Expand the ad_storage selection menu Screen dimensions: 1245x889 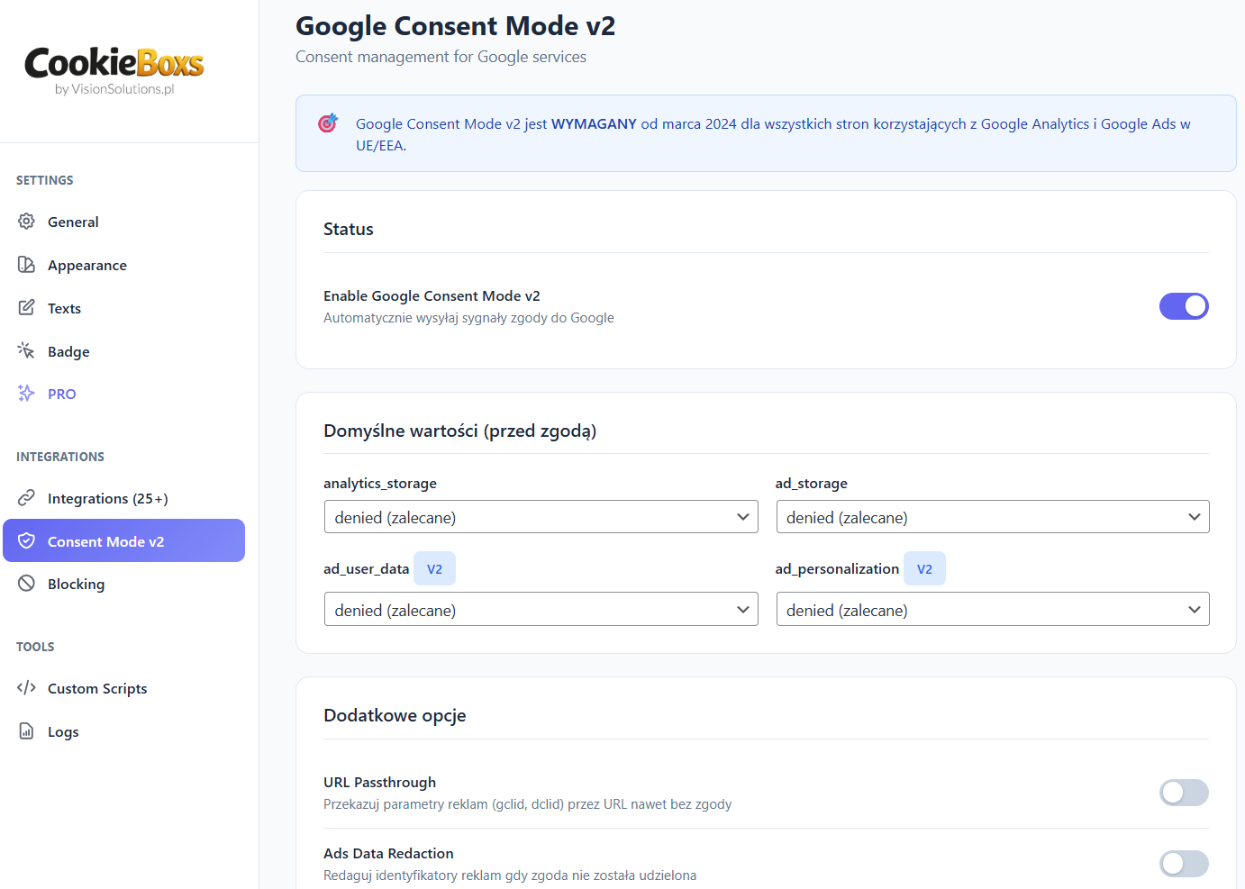992,516
